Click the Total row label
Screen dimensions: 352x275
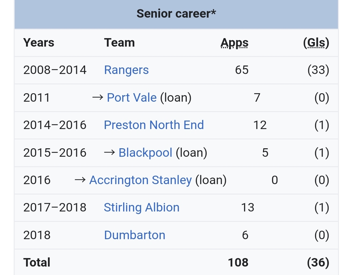[x=37, y=262]
